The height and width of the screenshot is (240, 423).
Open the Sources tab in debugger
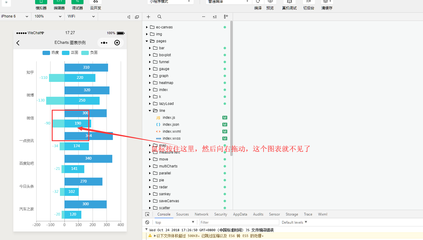point(182,214)
